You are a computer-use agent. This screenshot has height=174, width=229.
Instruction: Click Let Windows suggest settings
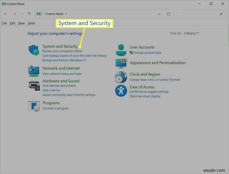149,92
